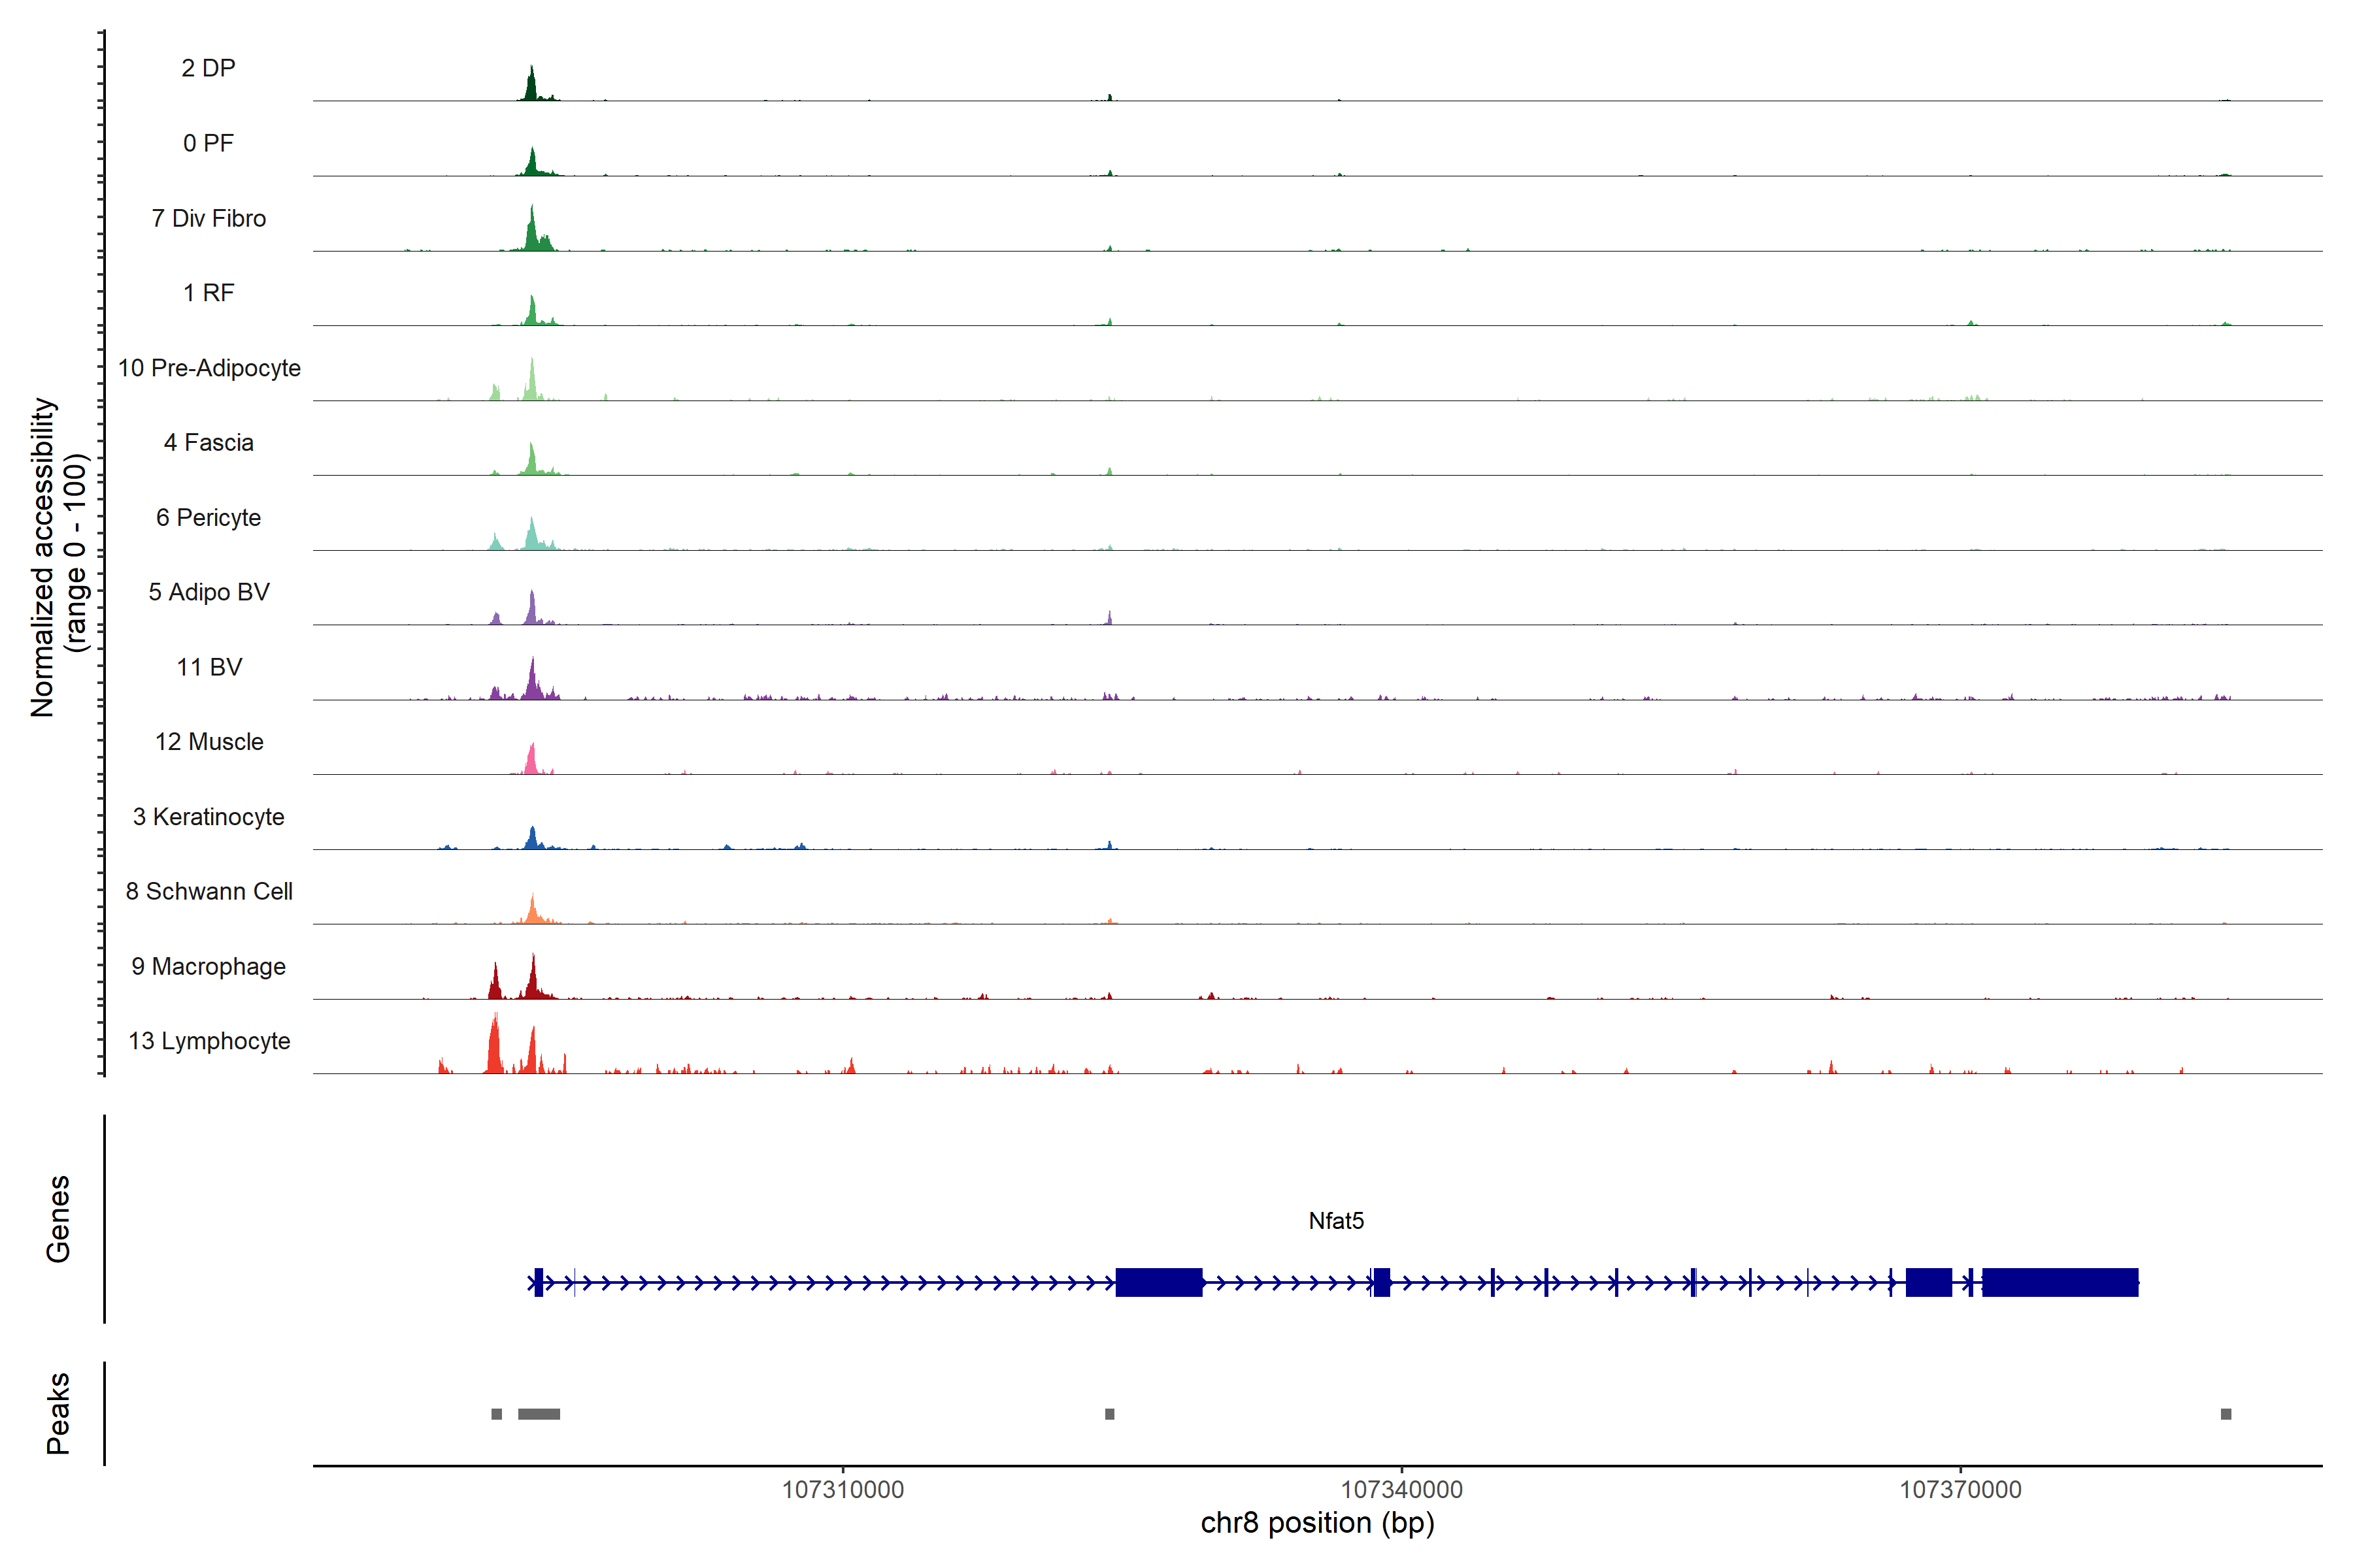This screenshot has height=1568, width=2353.
Task: Click the 107310000 axis tick label
Action: coord(843,1490)
